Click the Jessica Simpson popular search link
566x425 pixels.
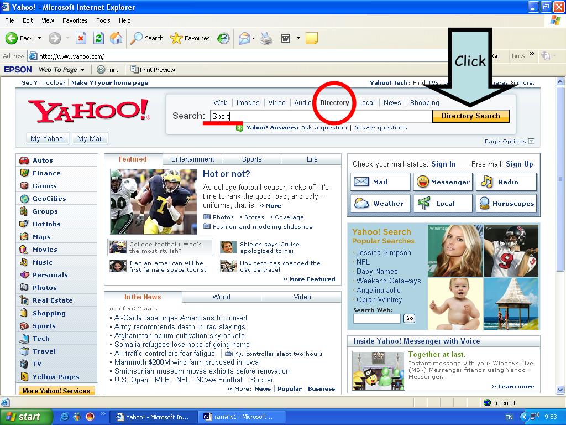[x=384, y=252]
